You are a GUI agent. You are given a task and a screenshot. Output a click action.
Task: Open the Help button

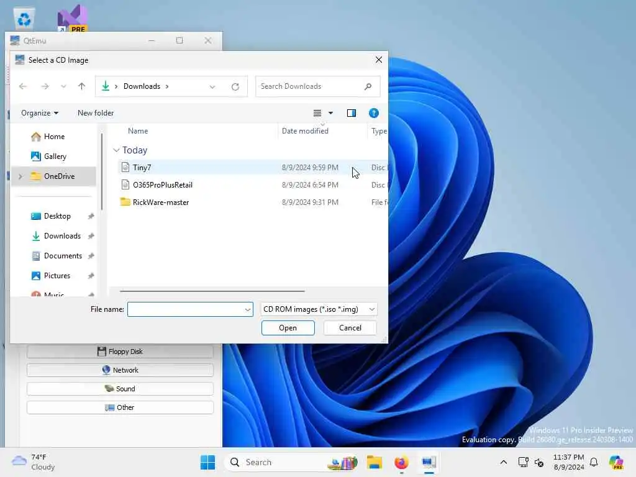pyautogui.click(x=373, y=113)
